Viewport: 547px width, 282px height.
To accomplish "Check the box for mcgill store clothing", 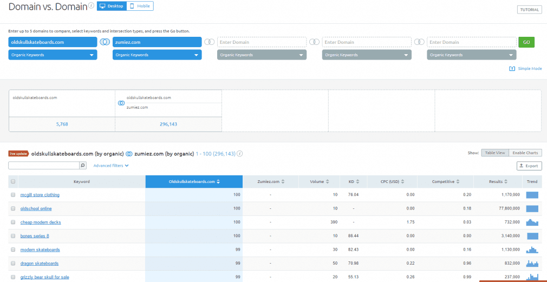I will (x=13, y=195).
